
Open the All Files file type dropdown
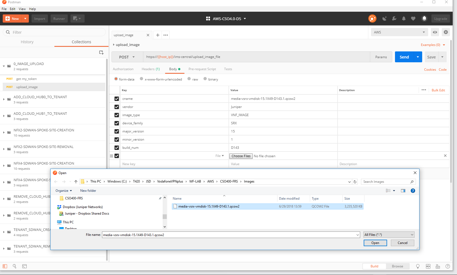click(388, 234)
